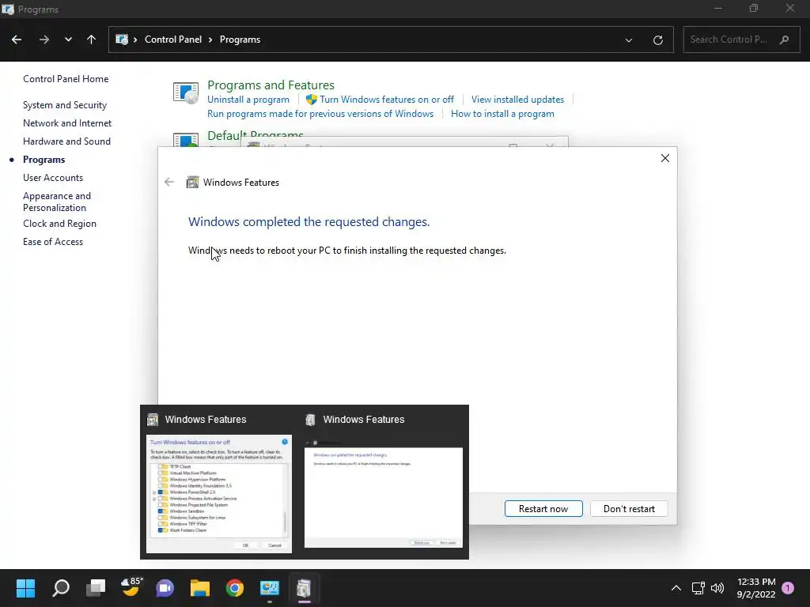Select Programs breadcrumb in address bar
The image size is (810, 607).
point(240,40)
